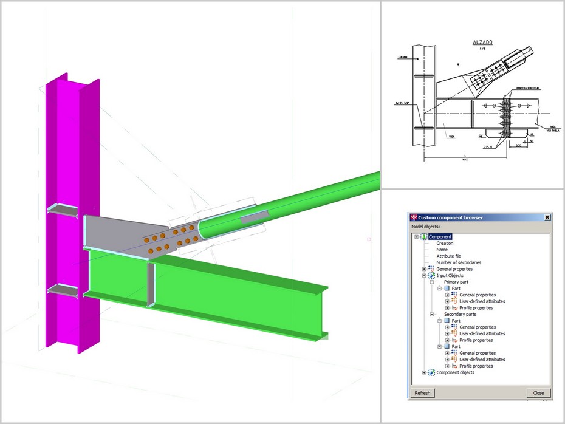Click Primary part's User-defined attributes icon

click(454, 301)
